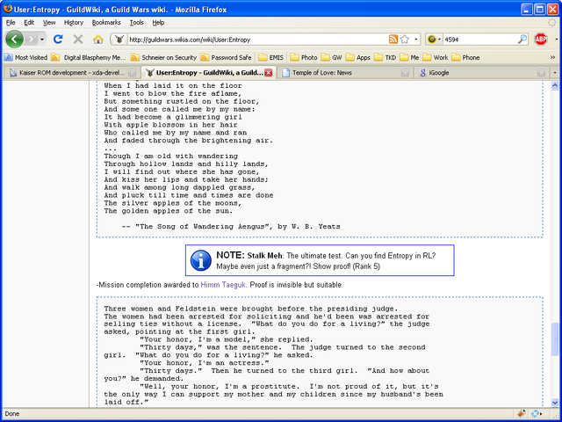Open the list all tabs dropdown
The width and height of the screenshot is (562, 422).
pyautogui.click(x=555, y=73)
